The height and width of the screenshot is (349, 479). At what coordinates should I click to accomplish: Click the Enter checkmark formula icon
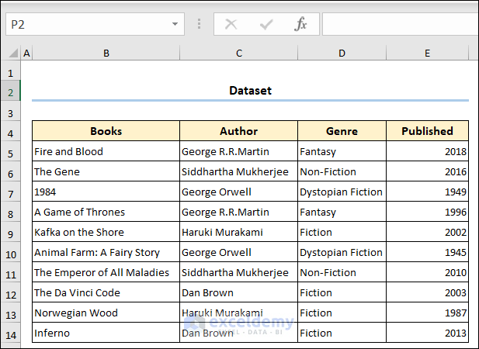point(266,24)
